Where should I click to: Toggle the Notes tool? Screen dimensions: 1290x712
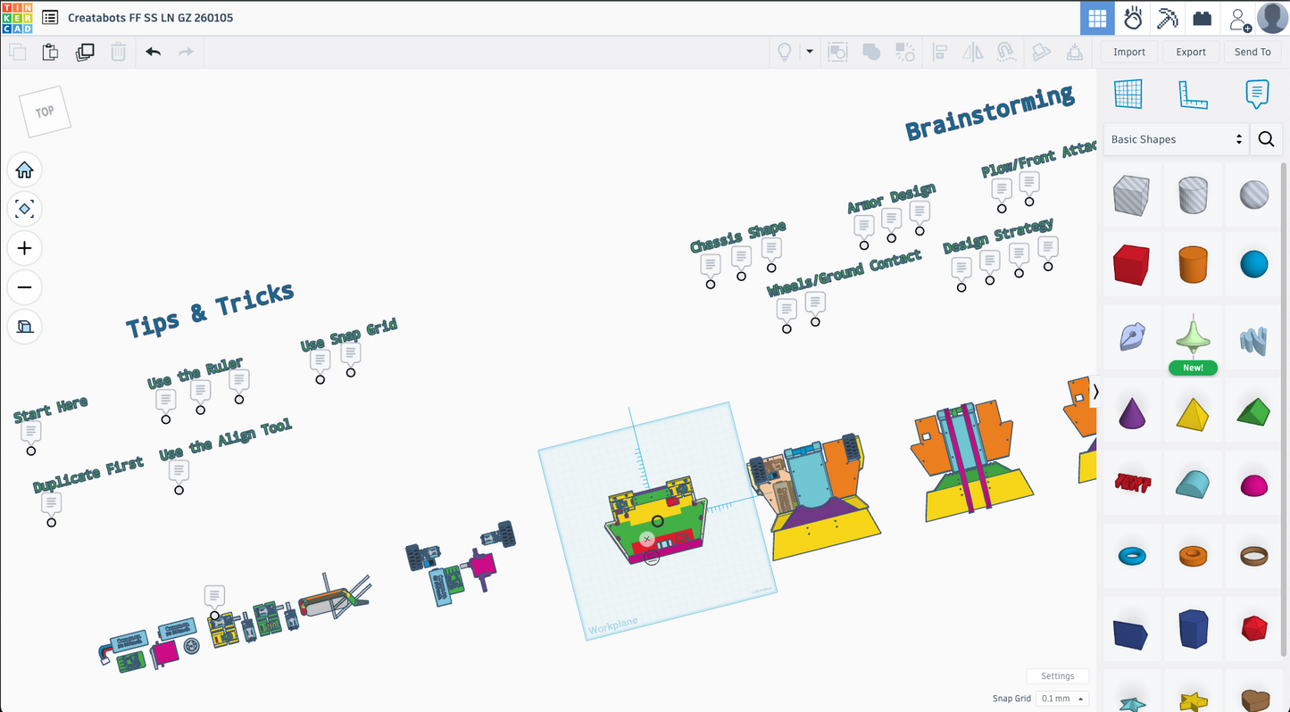(x=1257, y=94)
